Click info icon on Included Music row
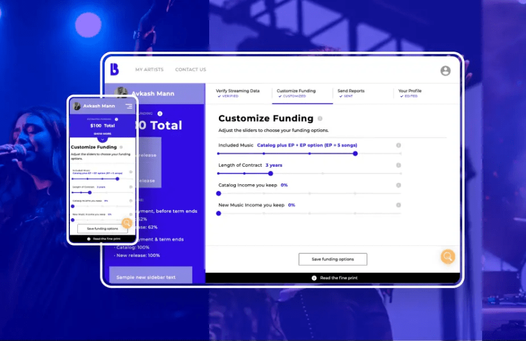The height and width of the screenshot is (341, 526). coord(398,145)
